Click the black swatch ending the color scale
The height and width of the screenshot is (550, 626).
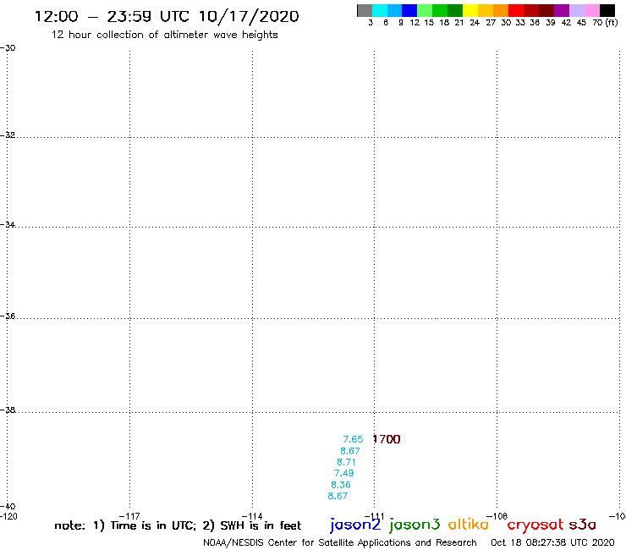point(607,10)
